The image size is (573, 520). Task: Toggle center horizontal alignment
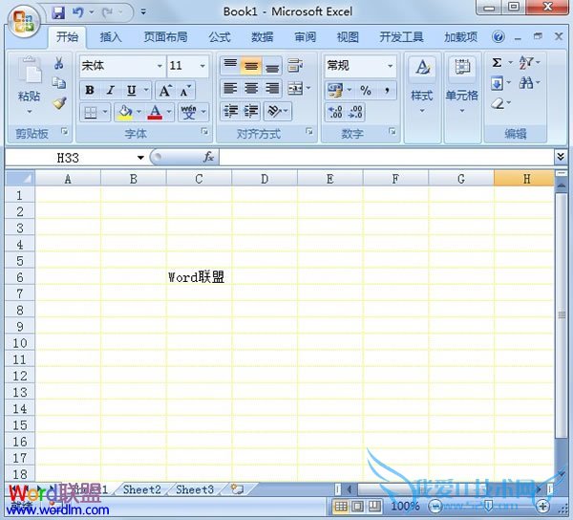tap(251, 88)
